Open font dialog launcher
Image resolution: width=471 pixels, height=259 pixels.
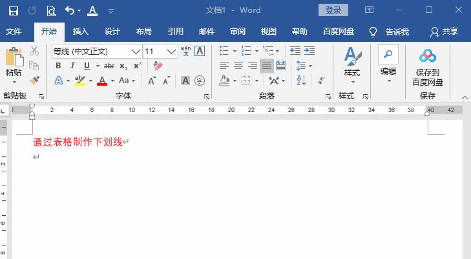(207, 97)
